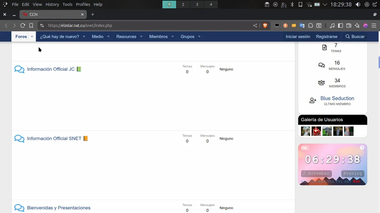
Task: Click the Brave Shields lion icon
Action: pos(265,26)
